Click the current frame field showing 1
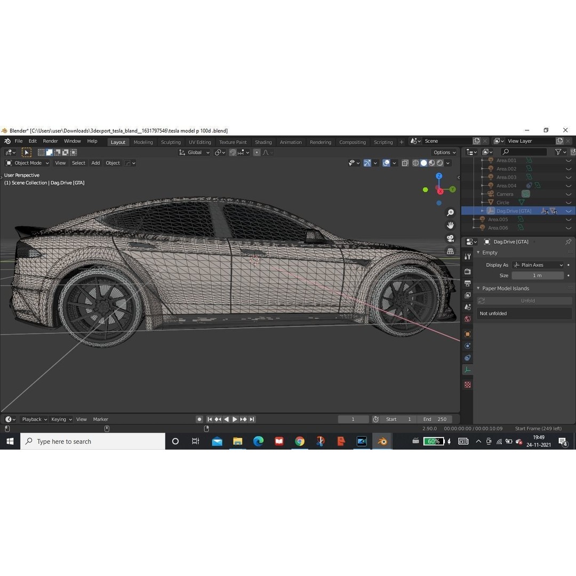576x576 pixels. pos(353,419)
